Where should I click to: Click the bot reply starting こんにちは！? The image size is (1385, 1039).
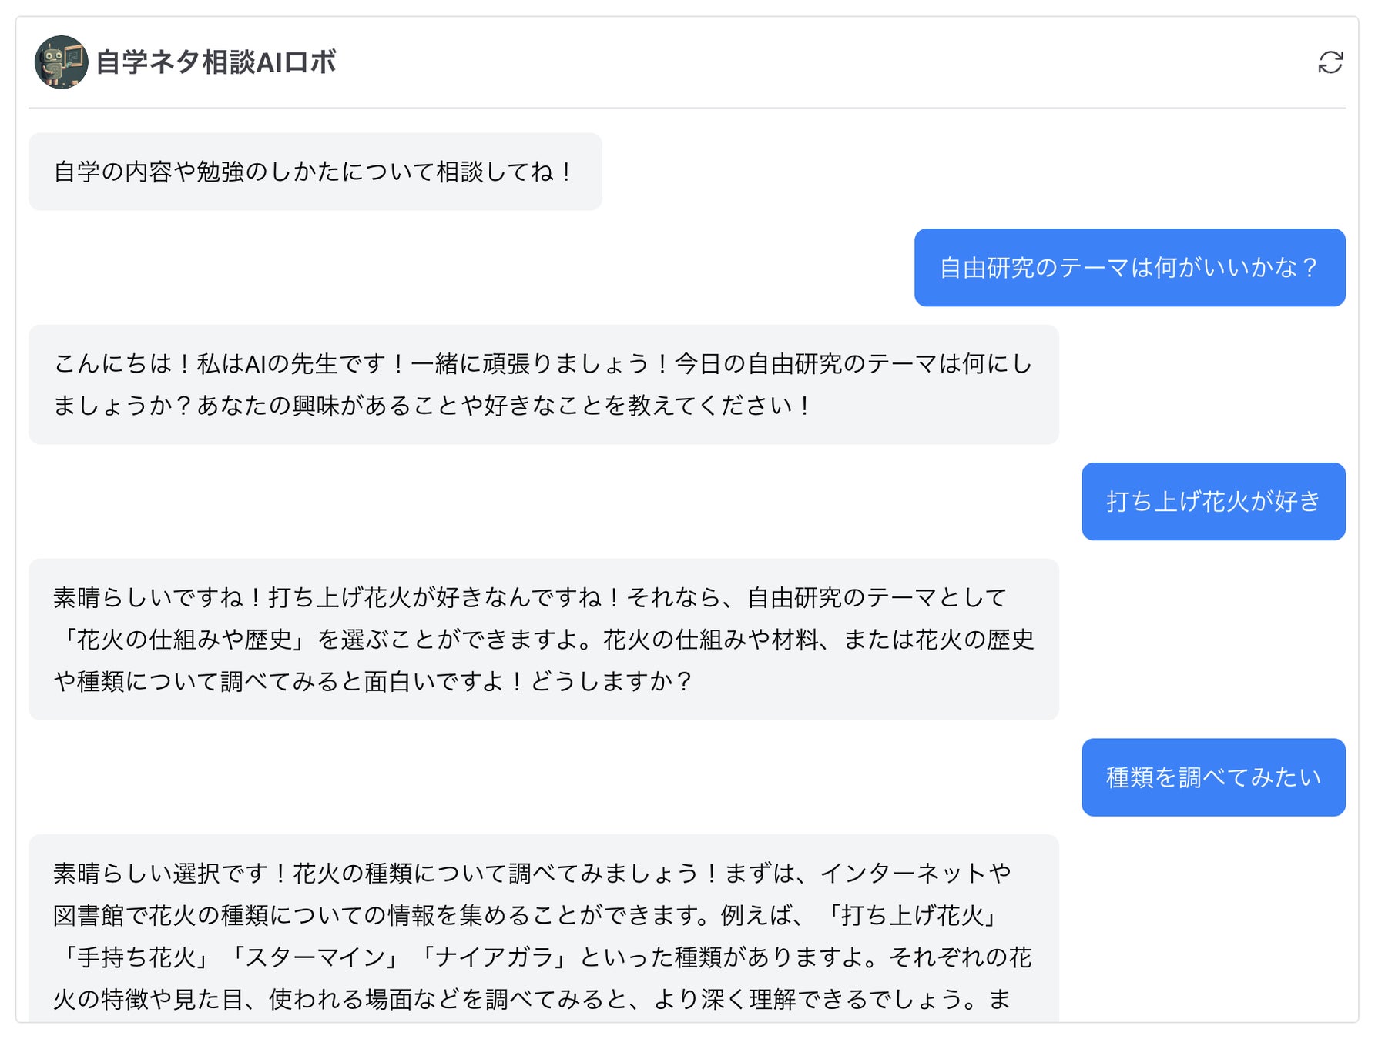(x=543, y=384)
